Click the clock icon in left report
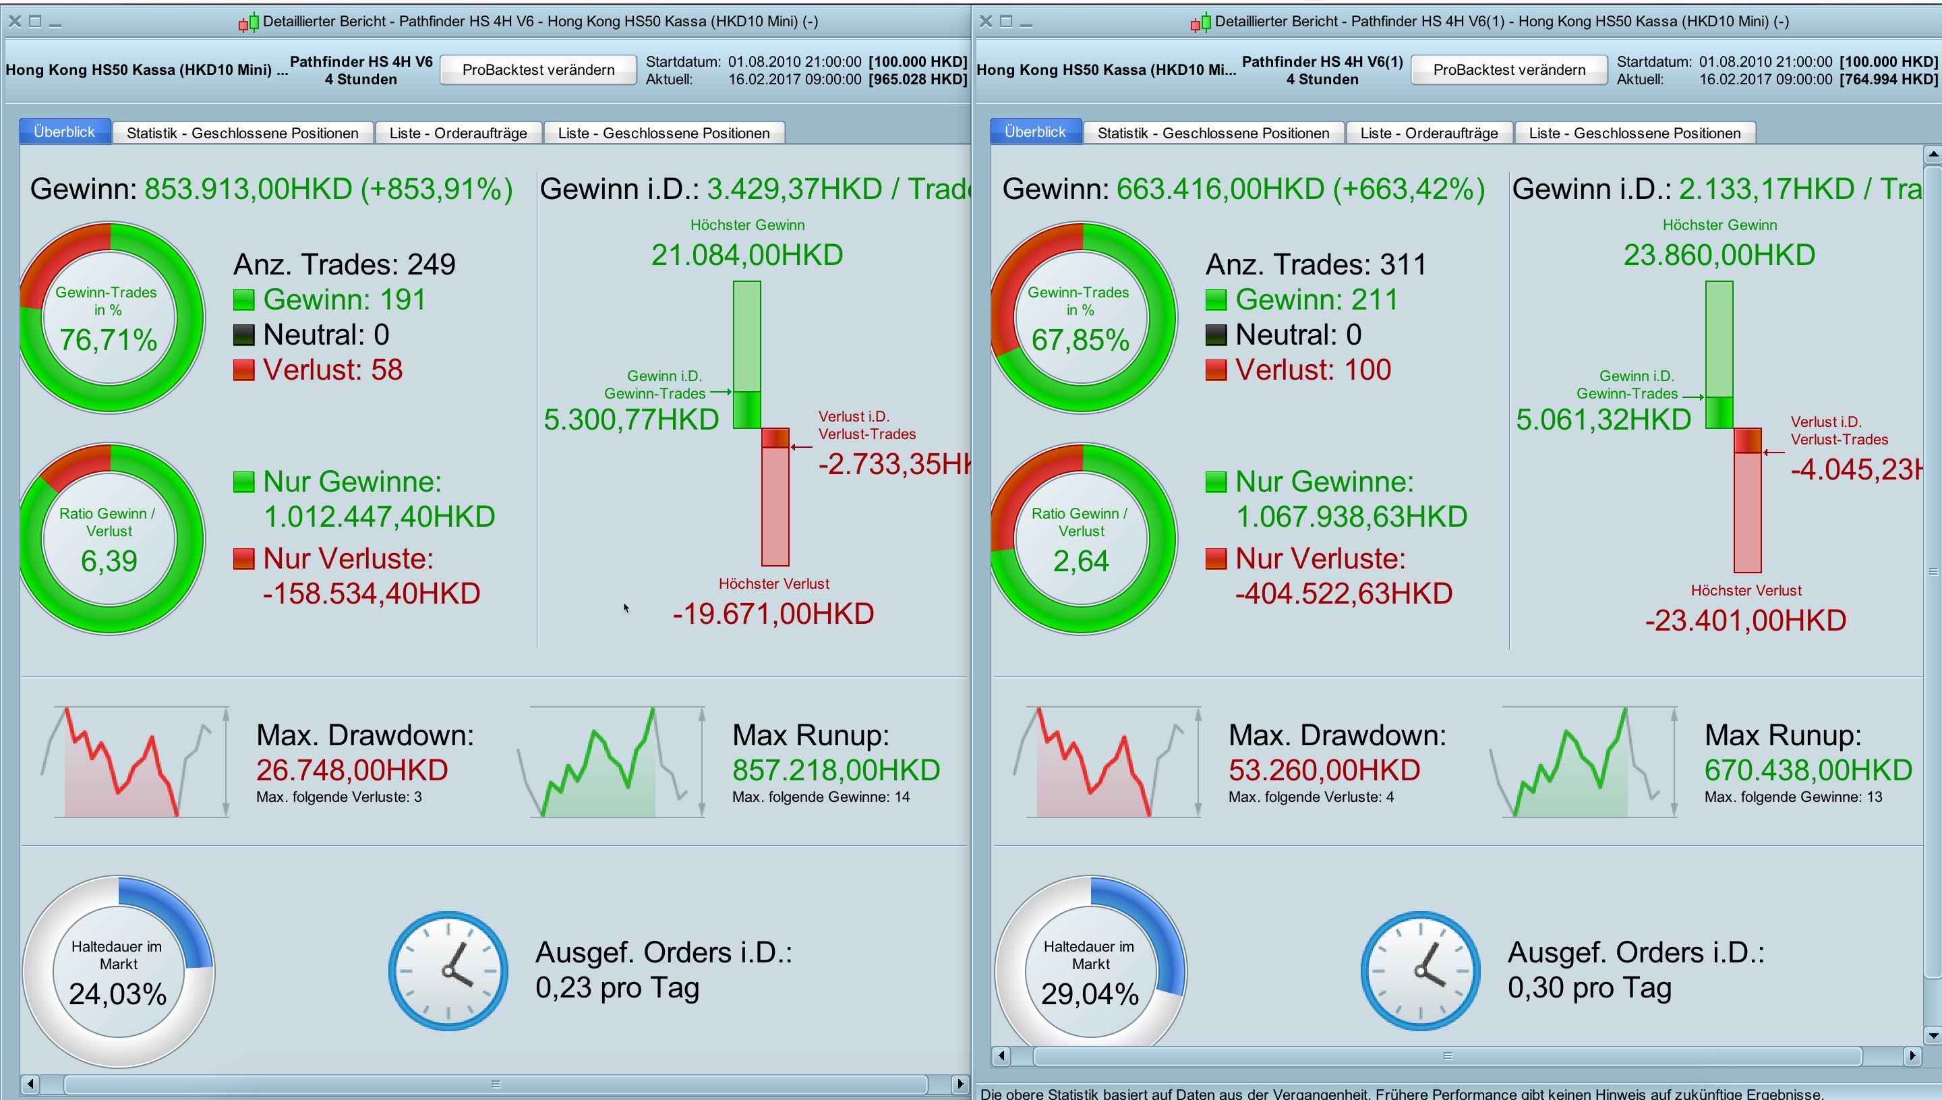Image resolution: width=1942 pixels, height=1100 pixels. 448,971
